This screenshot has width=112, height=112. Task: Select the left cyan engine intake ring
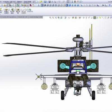[63, 66]
